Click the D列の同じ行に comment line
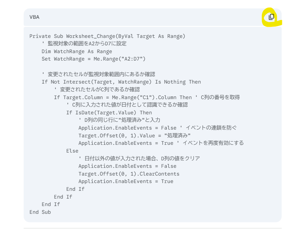The height and width of the screenshot is (230, 294). [x=119, y=120]
